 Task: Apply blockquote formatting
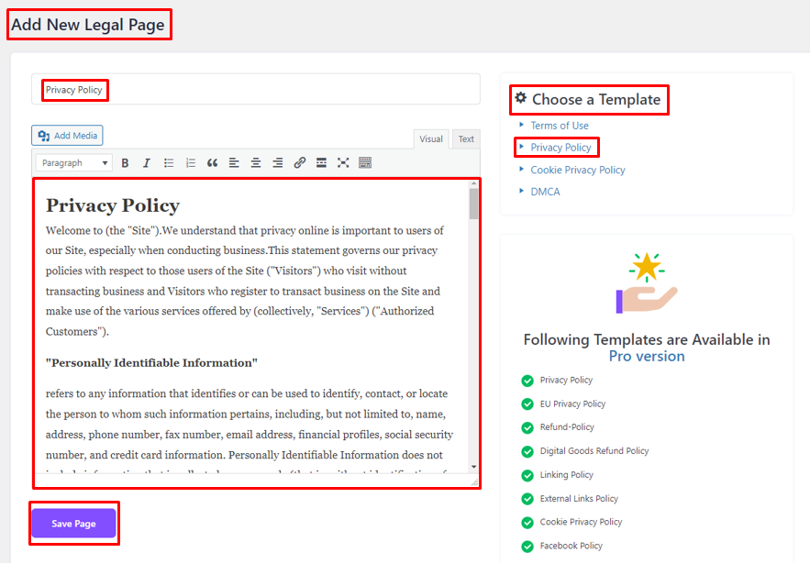point(212,163)
